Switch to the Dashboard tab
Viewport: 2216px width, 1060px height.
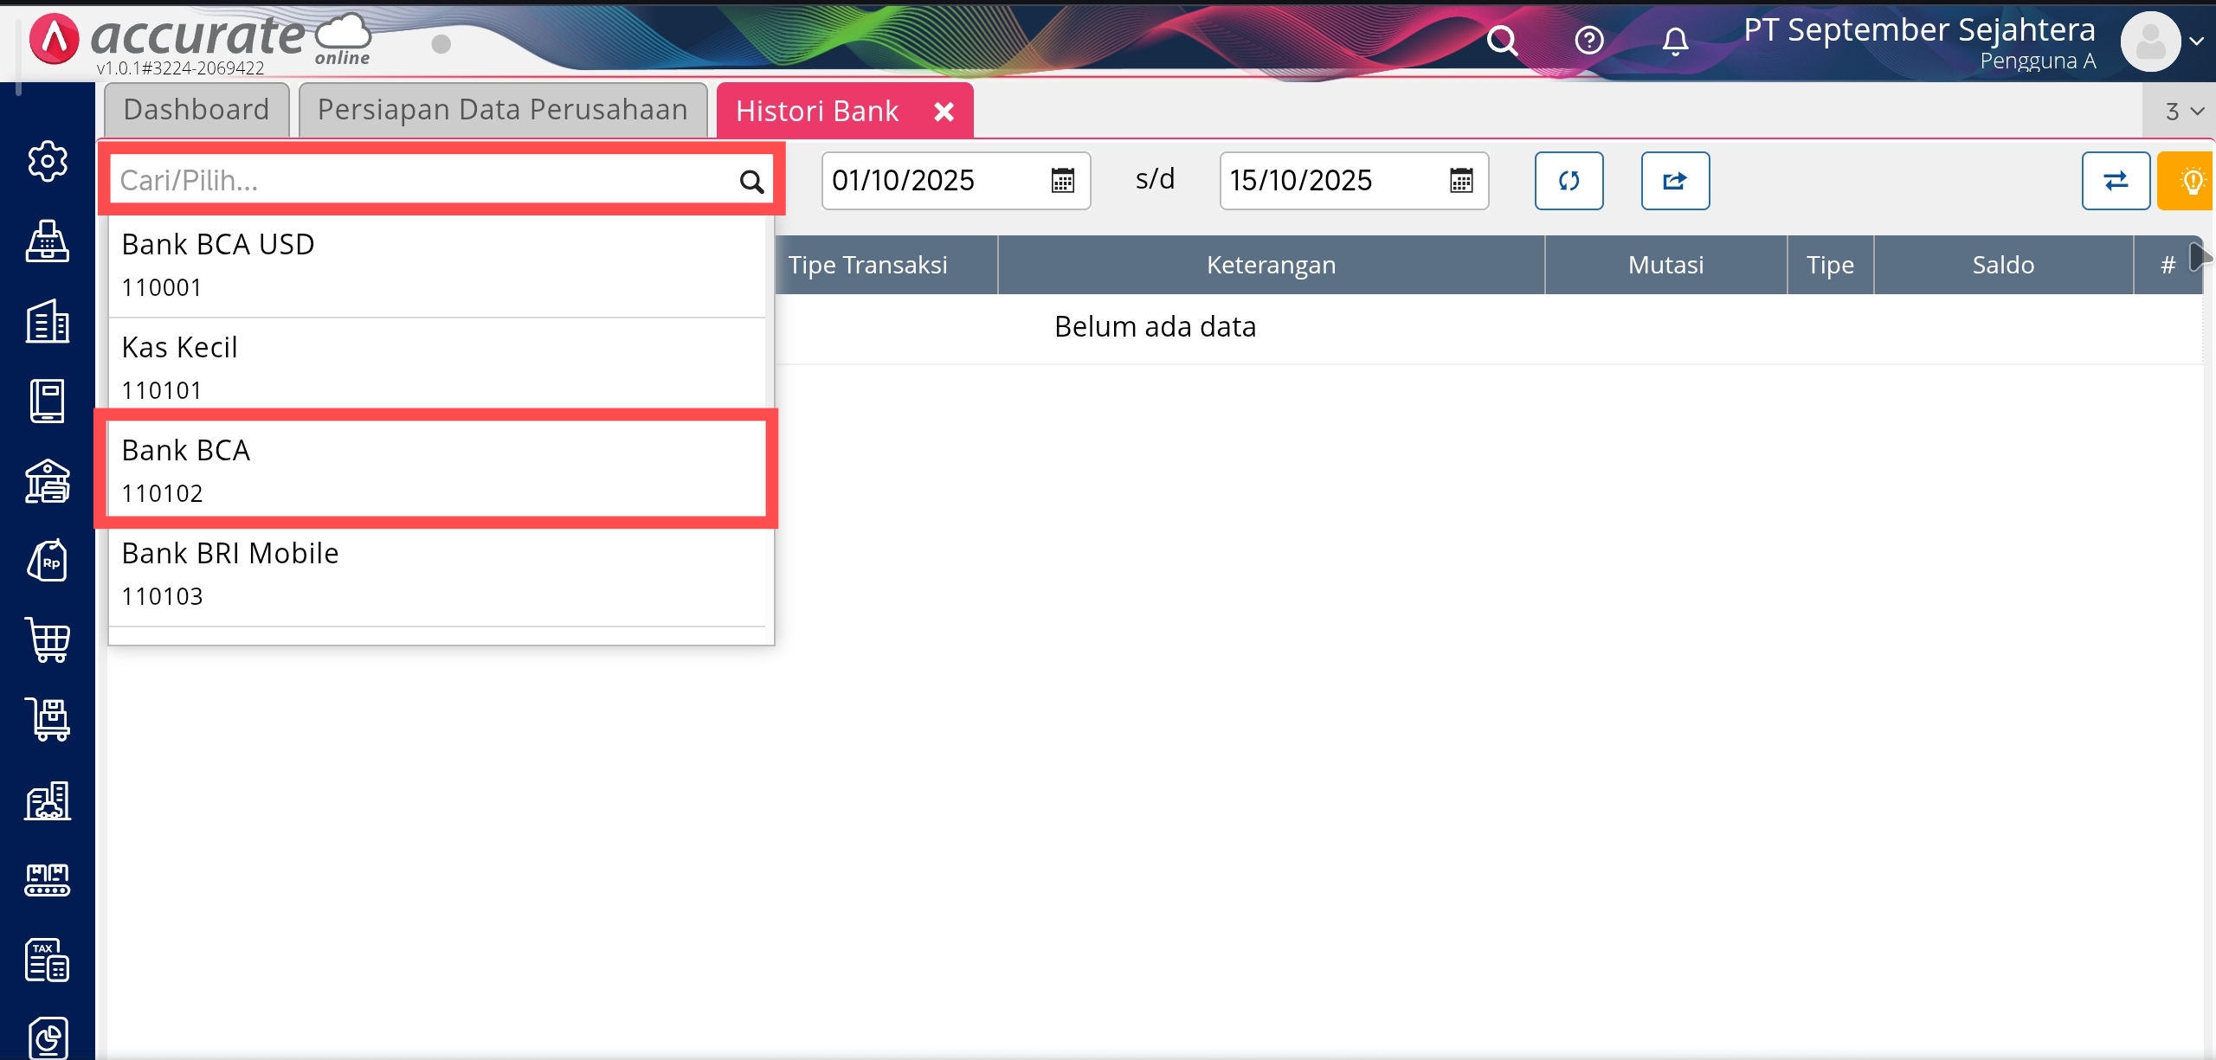click(x=196, y=110)
